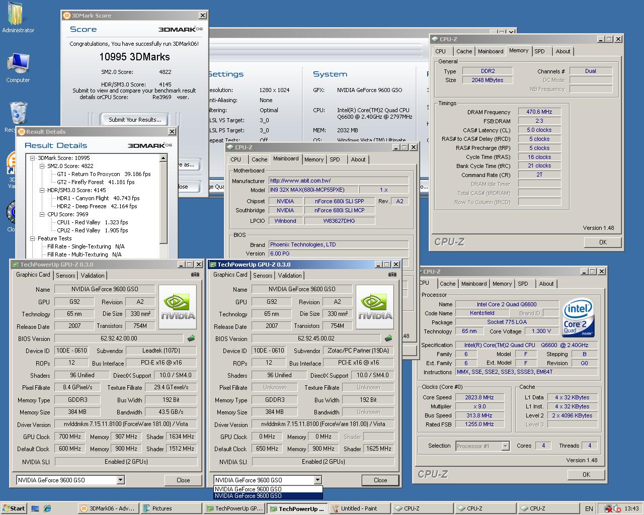Open Cache tab in CPU-Z Mainboard window

(259, 159)
